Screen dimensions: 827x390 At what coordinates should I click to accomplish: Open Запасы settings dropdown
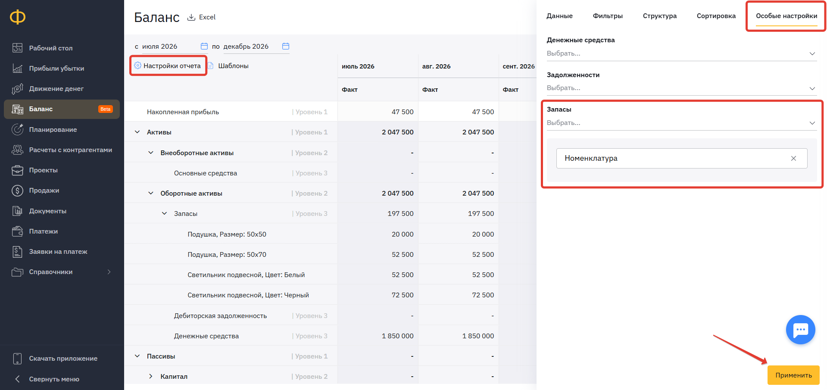pos(682,123)
